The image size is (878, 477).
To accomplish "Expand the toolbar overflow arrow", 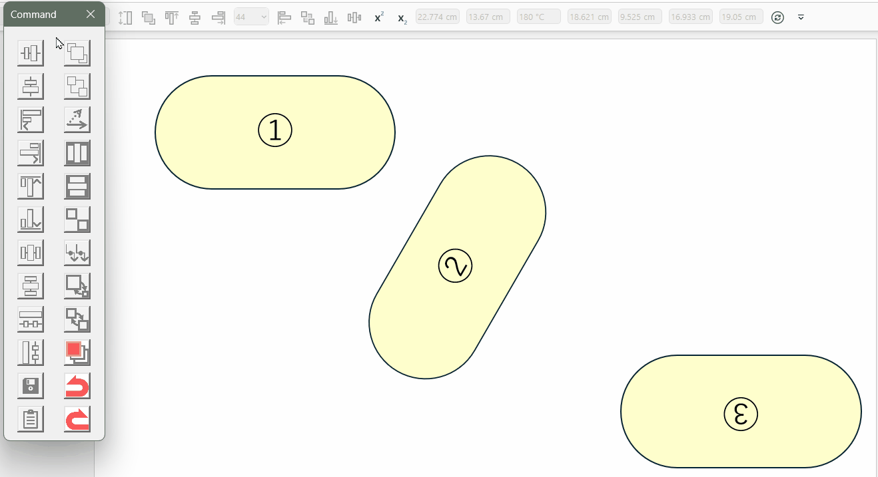I will 801,17.
